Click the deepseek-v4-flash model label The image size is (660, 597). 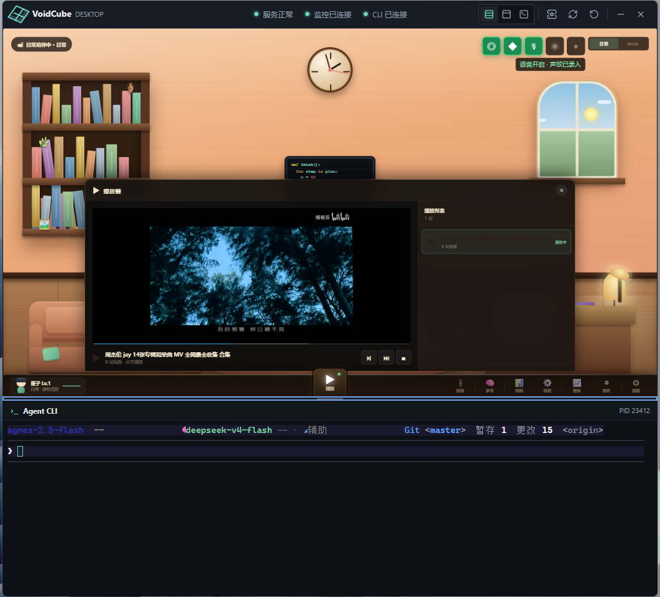pos(229,430)
